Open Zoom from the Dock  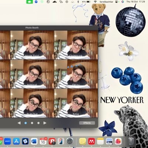point(7,141)
